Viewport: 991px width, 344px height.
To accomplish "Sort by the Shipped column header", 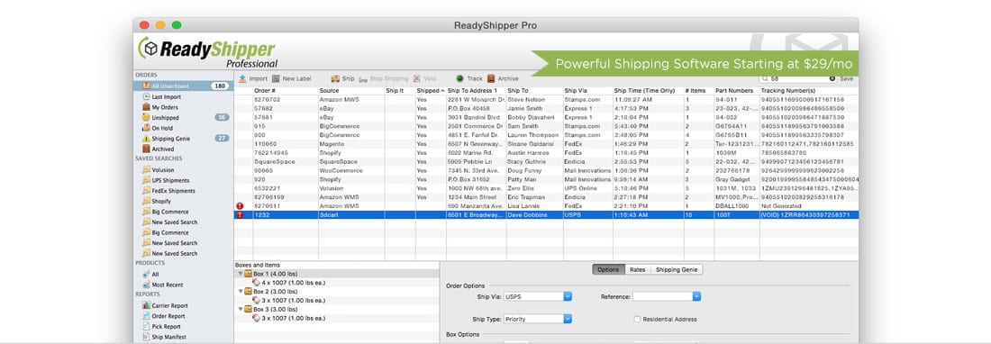I will tap(431, 91).
